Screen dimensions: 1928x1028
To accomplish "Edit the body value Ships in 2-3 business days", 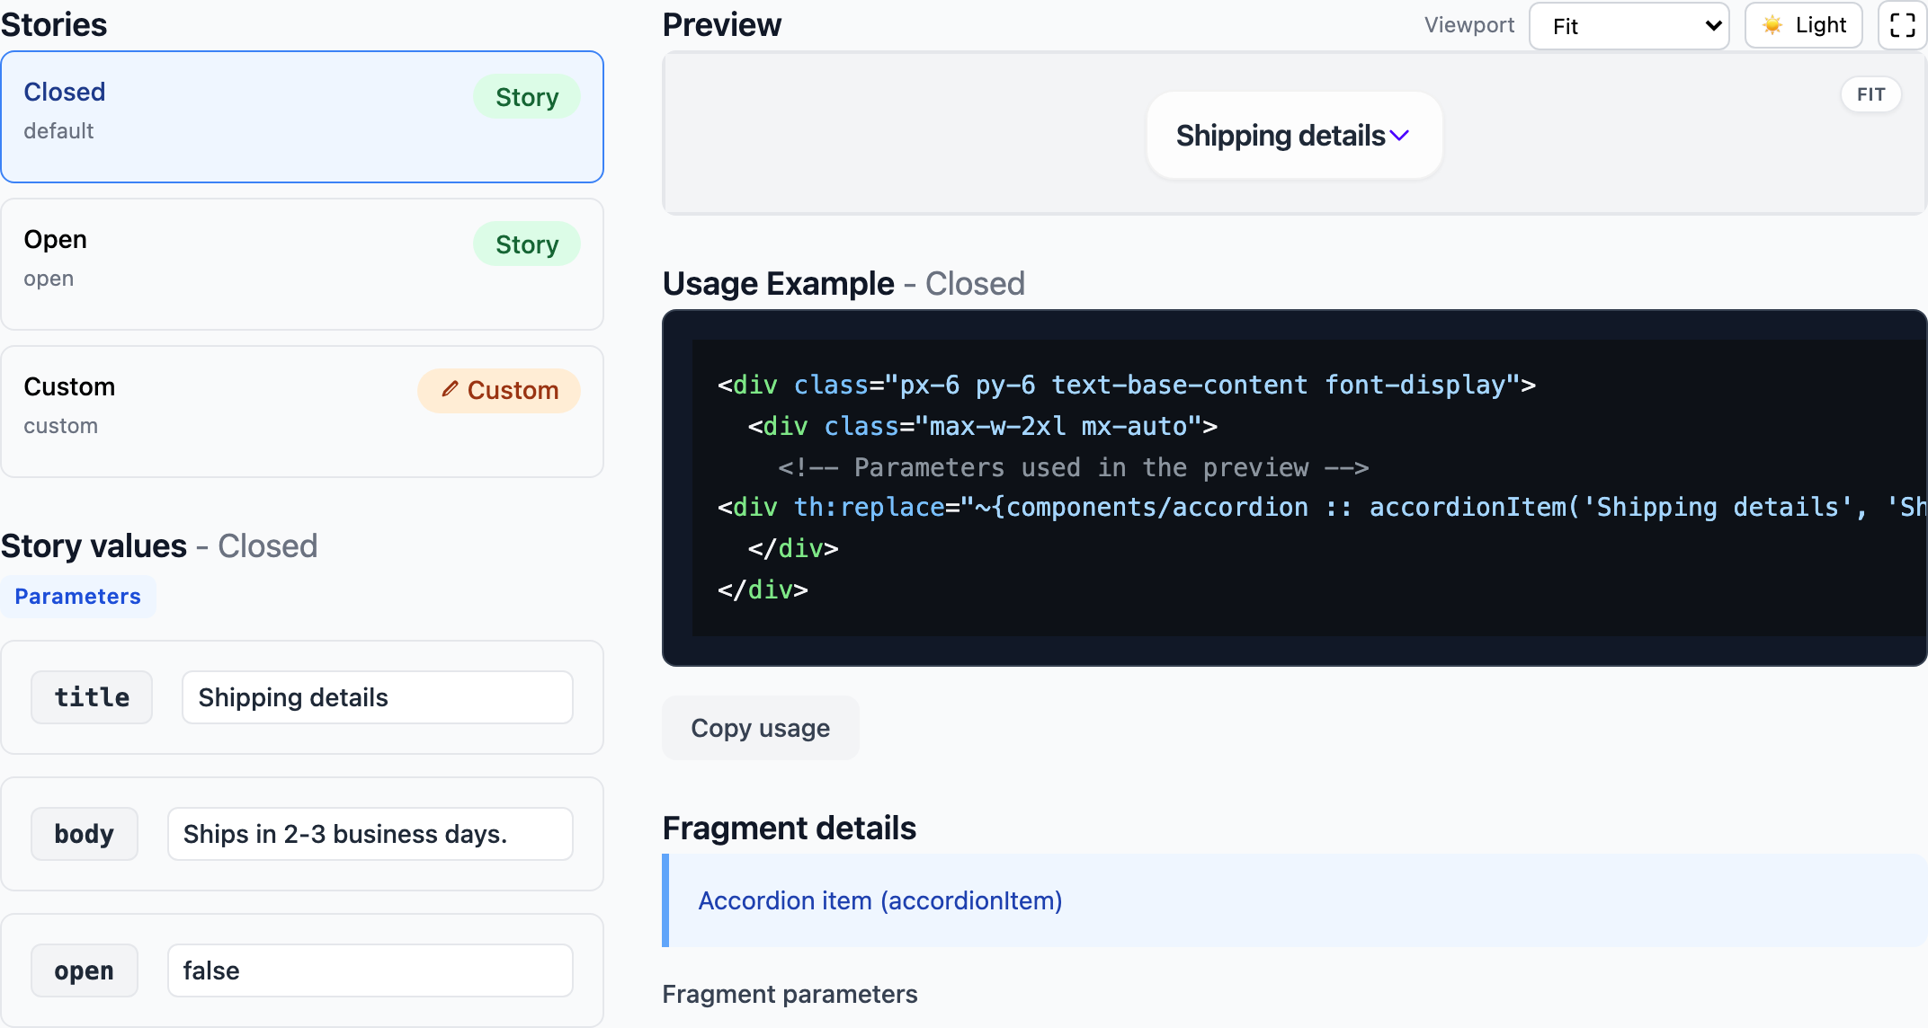I will (369, 834).
